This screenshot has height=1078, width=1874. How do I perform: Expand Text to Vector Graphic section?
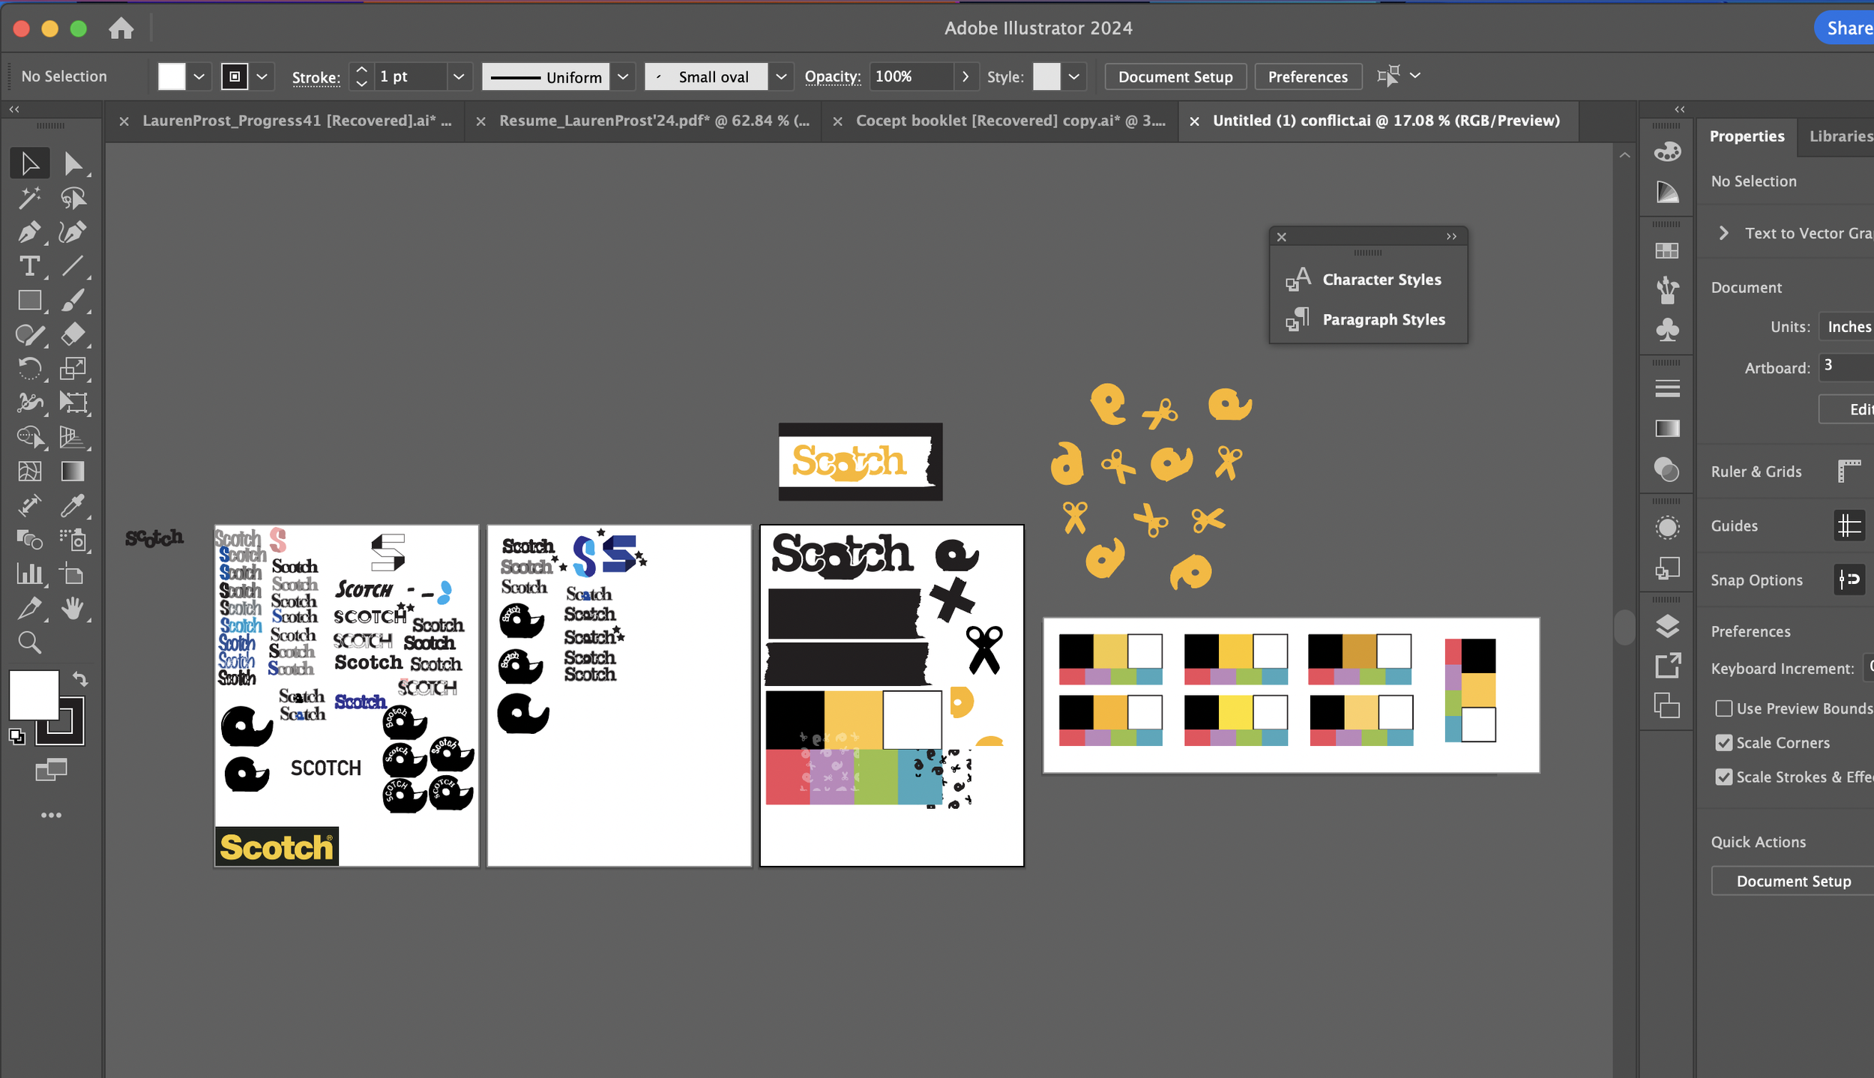tap(1723, 233)
